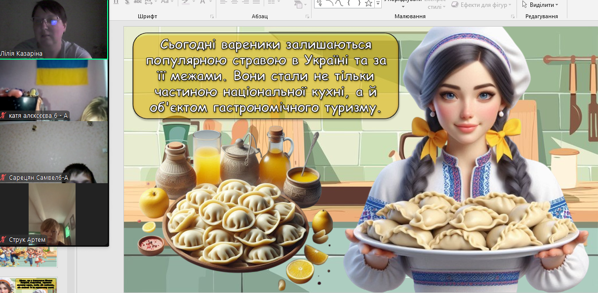This screenshot has width=598, height=293.
Task: Click 'Струк Артем' participant name label
Action: (x=27, y=240)
